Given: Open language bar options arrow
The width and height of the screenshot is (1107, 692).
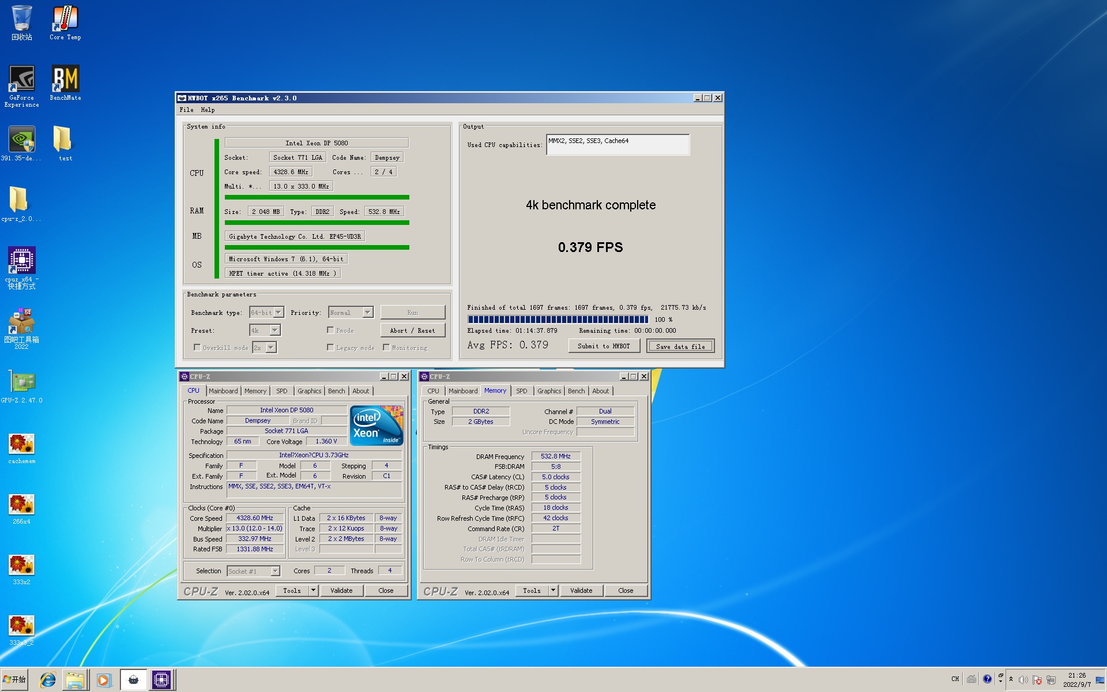Looking at the screenshot, I should tap(1000, 681).
